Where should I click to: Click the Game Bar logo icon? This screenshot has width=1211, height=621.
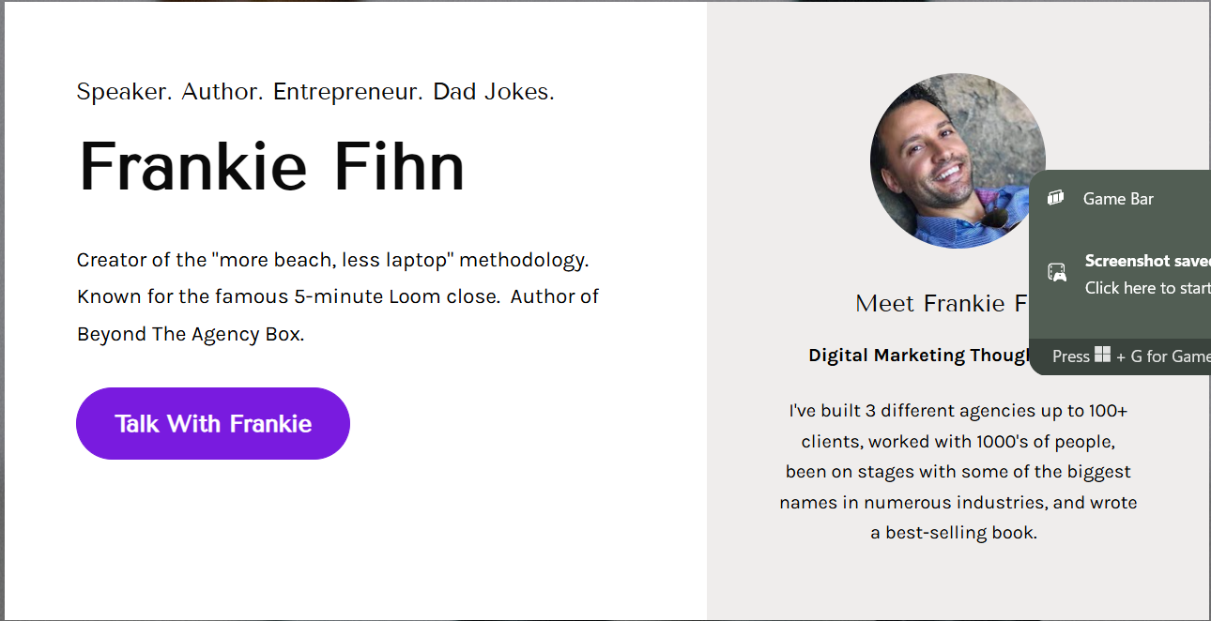coord(1055,198)
